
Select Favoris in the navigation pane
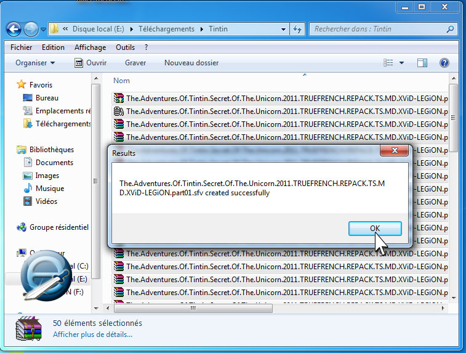(41, 85)
